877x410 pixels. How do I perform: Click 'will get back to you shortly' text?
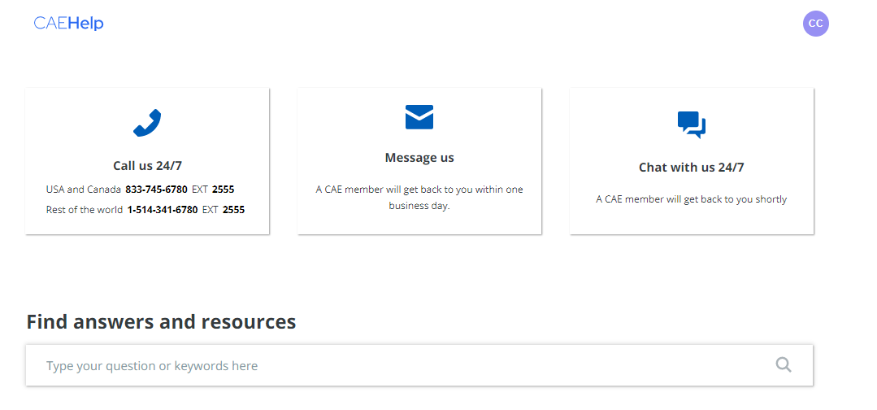(692, 198)
